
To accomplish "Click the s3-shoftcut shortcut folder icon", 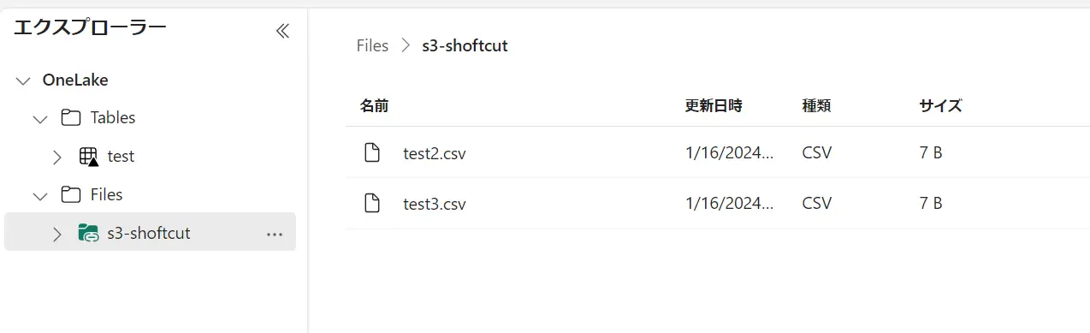I will pyautogui.click(x=88, y=233).
